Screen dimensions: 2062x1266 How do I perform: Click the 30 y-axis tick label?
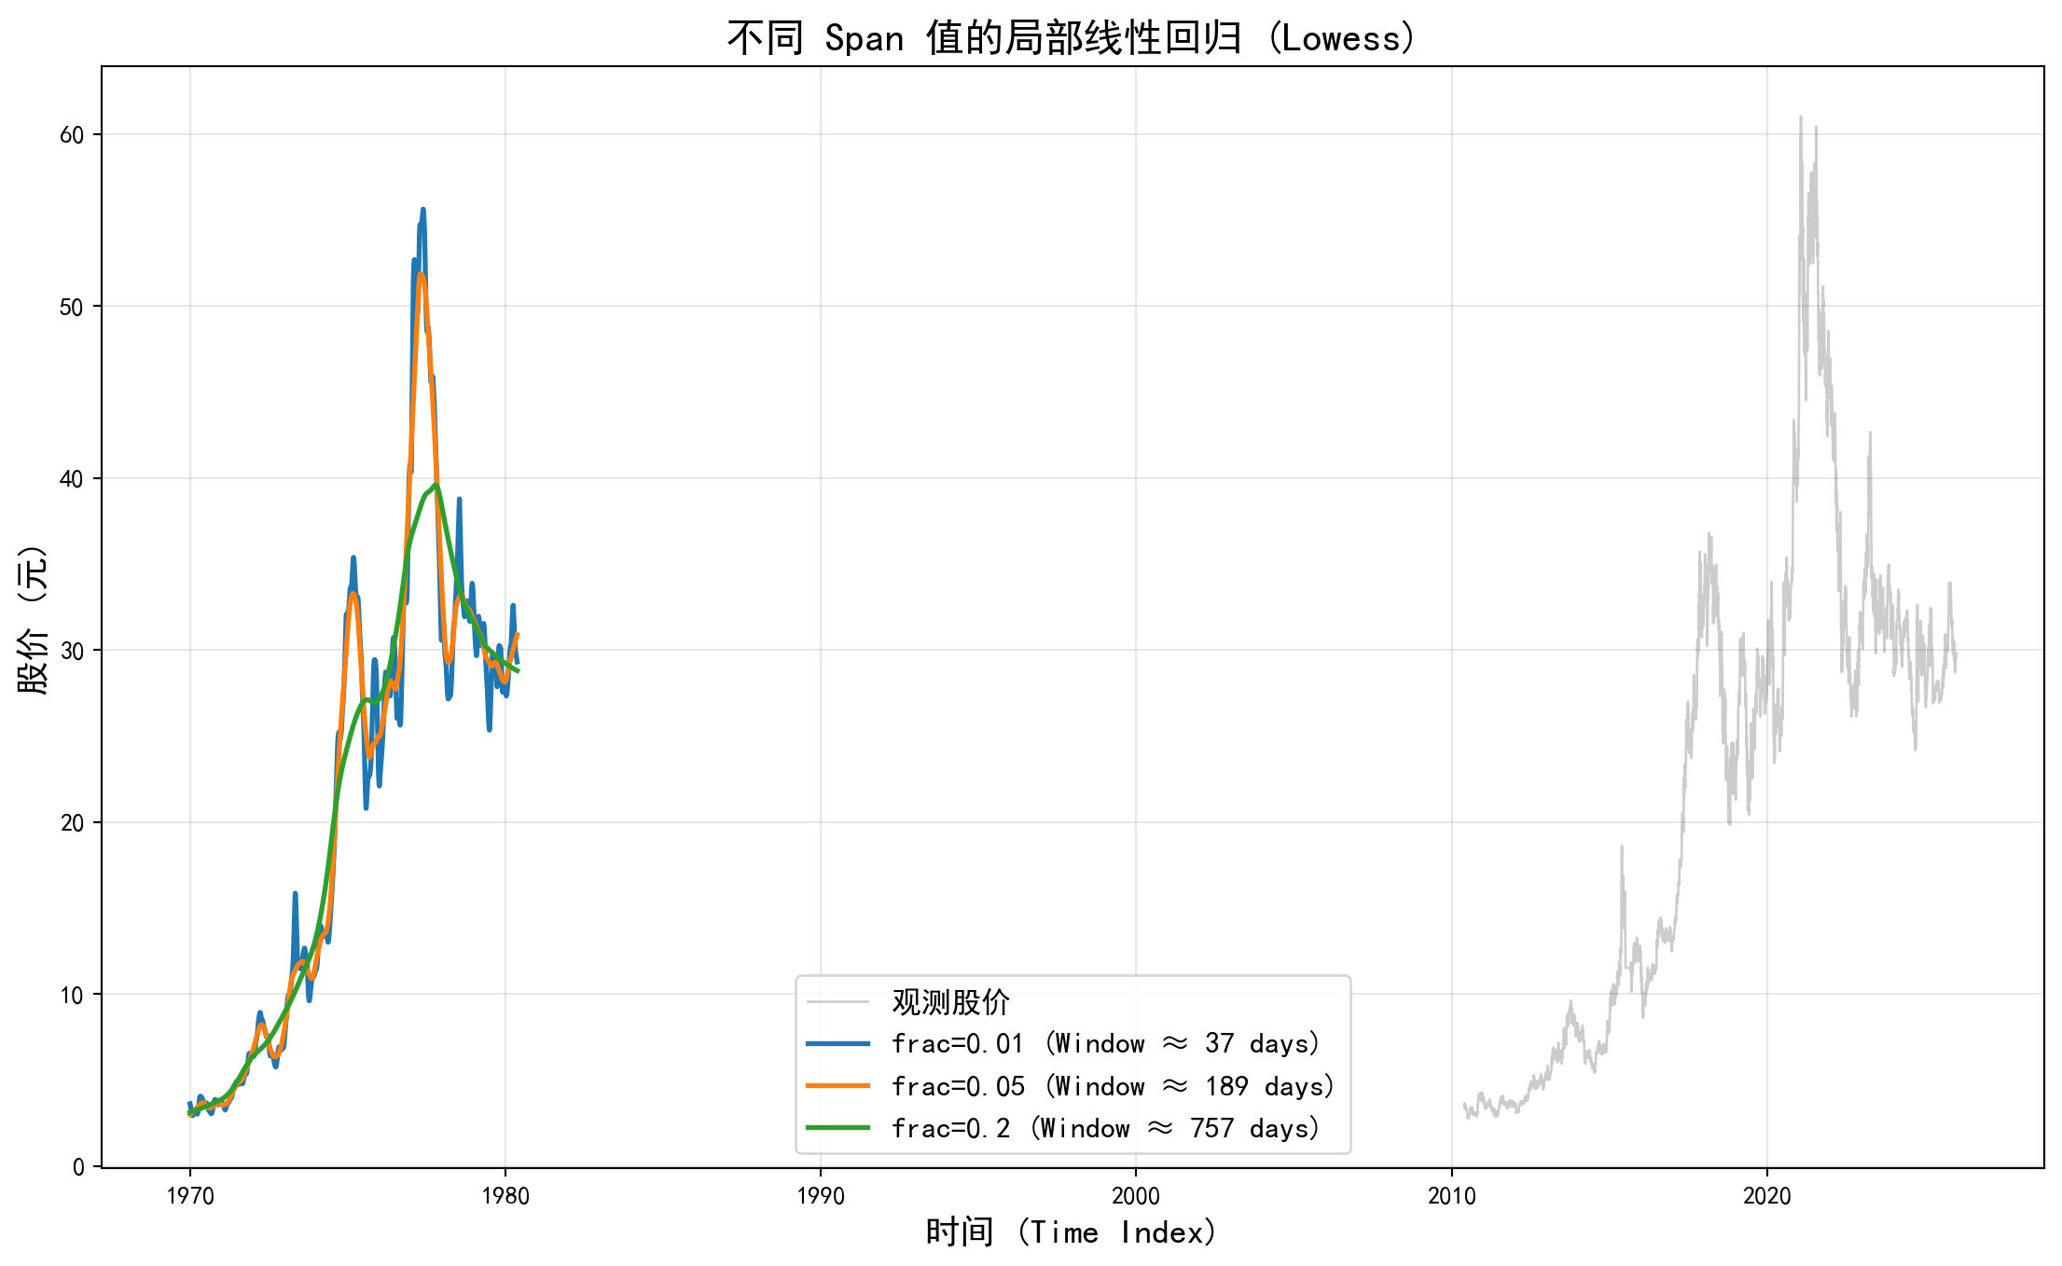point(72,651)
